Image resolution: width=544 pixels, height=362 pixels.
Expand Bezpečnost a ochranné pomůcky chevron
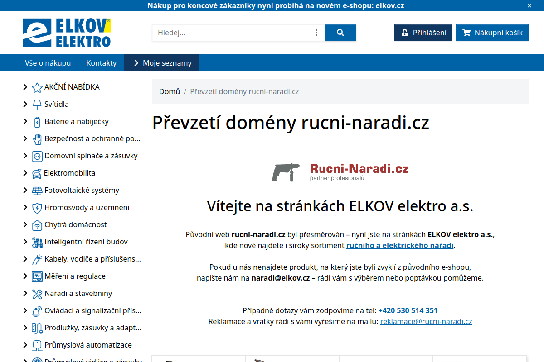[x=25, y=138]
